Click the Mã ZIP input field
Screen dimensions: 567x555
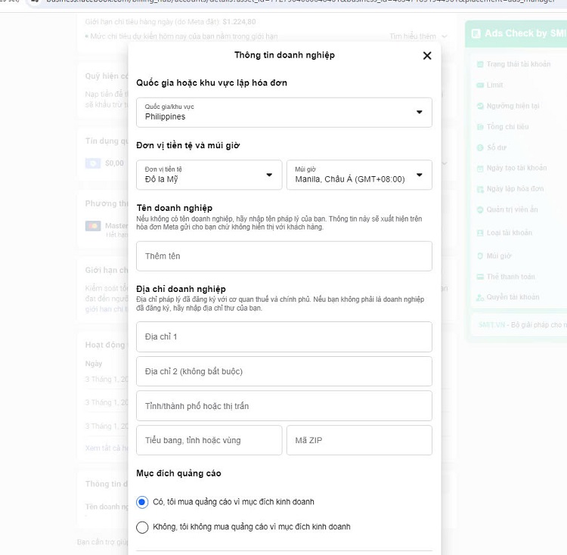point(359,440)
